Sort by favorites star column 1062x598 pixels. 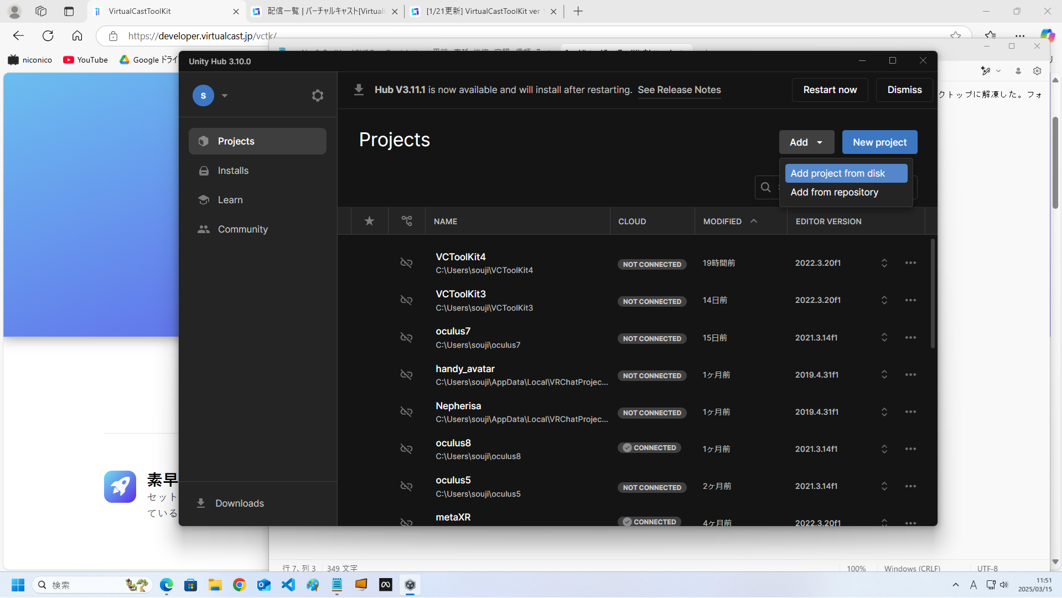pos(369,221)
